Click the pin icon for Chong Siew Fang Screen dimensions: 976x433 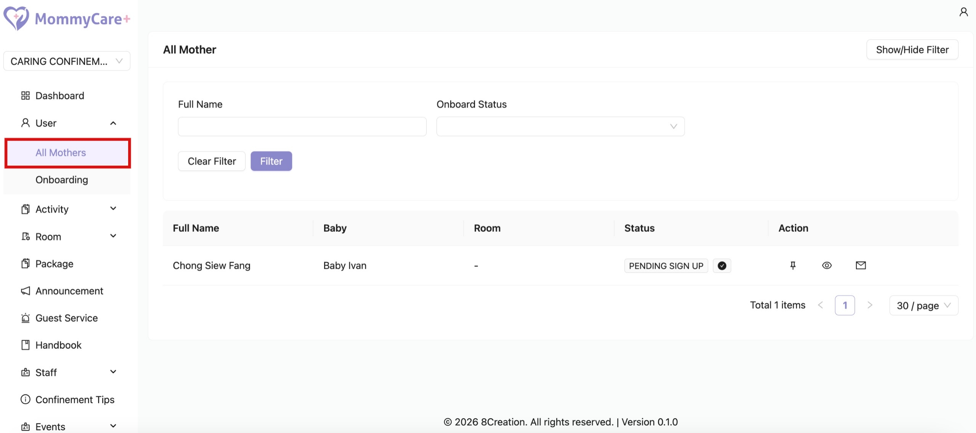click(793, 265)
